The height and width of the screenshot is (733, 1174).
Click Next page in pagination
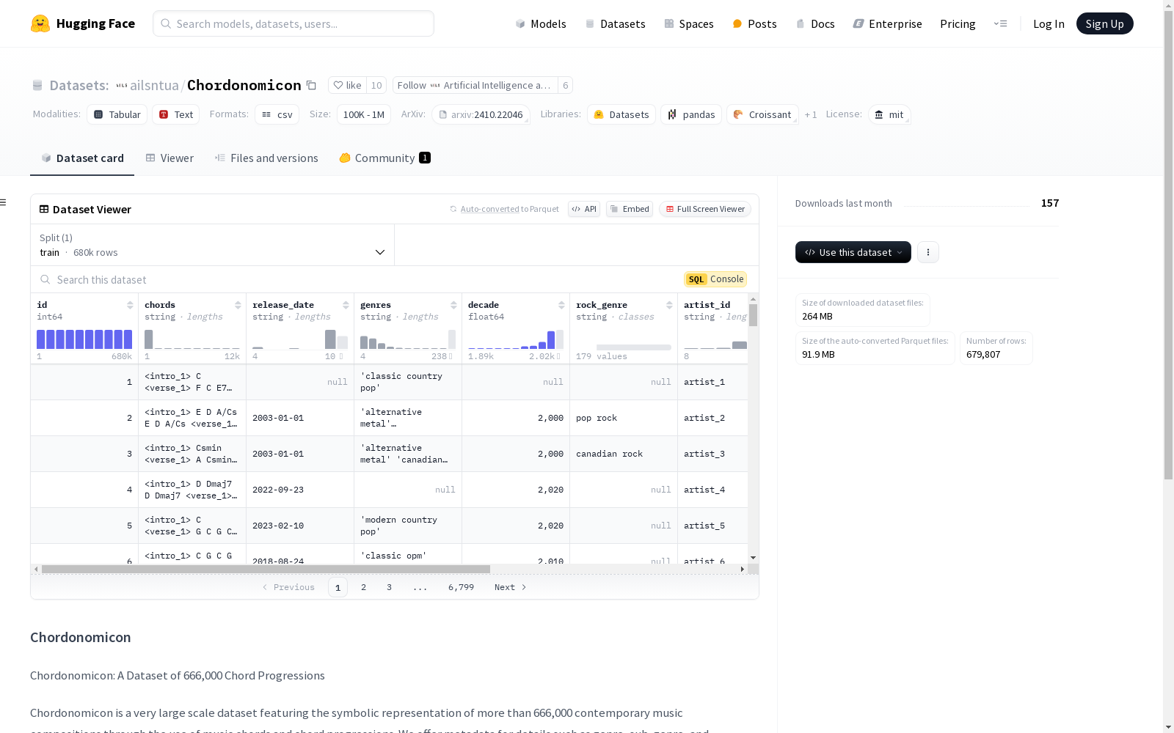(510, 587)
